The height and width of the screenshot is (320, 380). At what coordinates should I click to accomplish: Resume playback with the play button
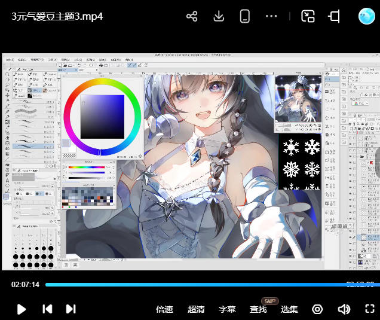tap(22, 309)
